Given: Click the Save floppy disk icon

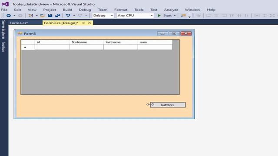Looking at the screenshot, I should tap(50, 16).
